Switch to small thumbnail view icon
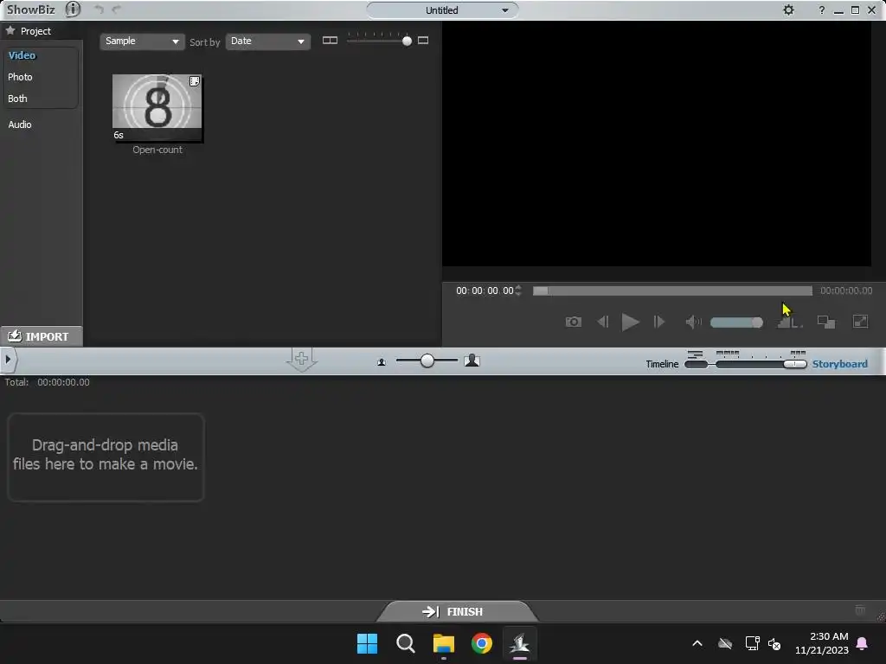This screenshot has height=664, width=886. pyautogui.click(x=330, y=41)
